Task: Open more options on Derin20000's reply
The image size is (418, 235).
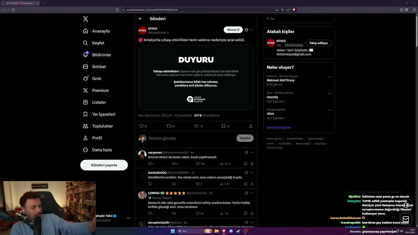Action: tap(252, 173)
